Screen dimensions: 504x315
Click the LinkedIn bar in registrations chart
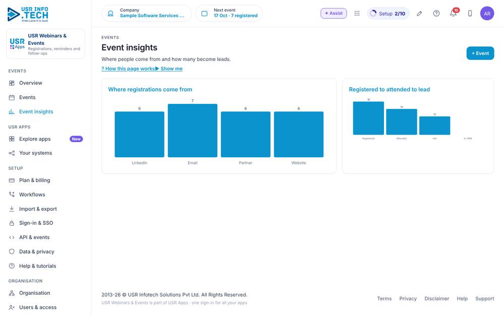click(140, 135)
